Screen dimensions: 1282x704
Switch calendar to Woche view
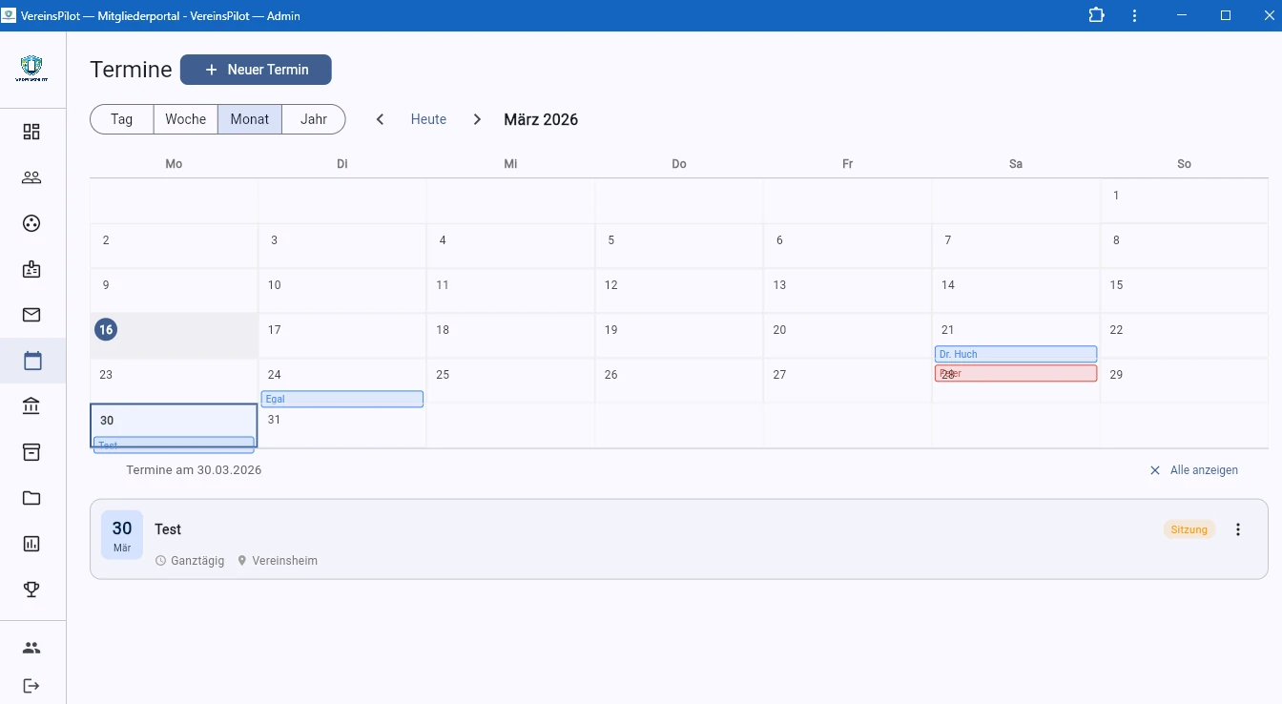(x=185, y=119)
